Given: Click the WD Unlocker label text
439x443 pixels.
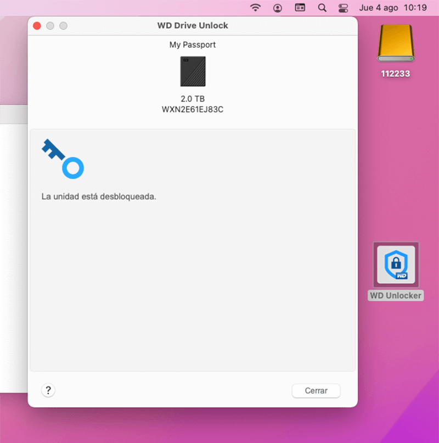Looking at the screenshot, I should (x=396, y=295).
